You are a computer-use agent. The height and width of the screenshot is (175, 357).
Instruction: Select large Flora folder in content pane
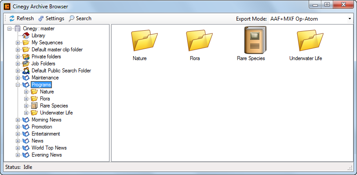point(199,40)
